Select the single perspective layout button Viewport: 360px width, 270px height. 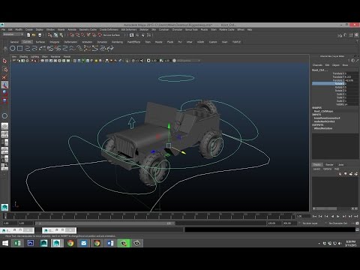[4, 126]
